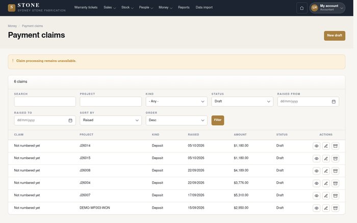Click the Amount column header

pyautogui.click(x=240, y=134)
